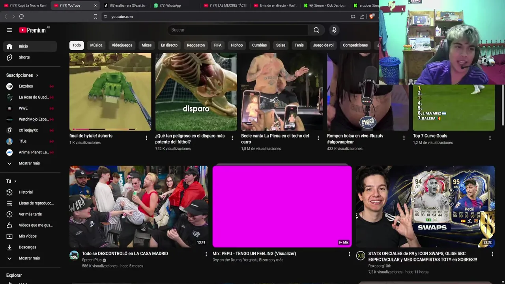Image resolution: width=505 pixels, height=284 pixels.
Task: Open Shorts in the sidebar
Action: 30,57
